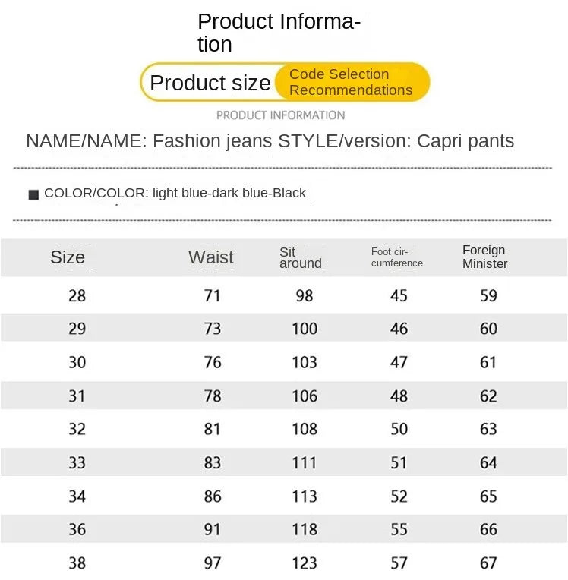This screenshot has width=568, height=580.
Task: Select size 32 in the size column
Action: pyautogui.click(x=77, y=429)
